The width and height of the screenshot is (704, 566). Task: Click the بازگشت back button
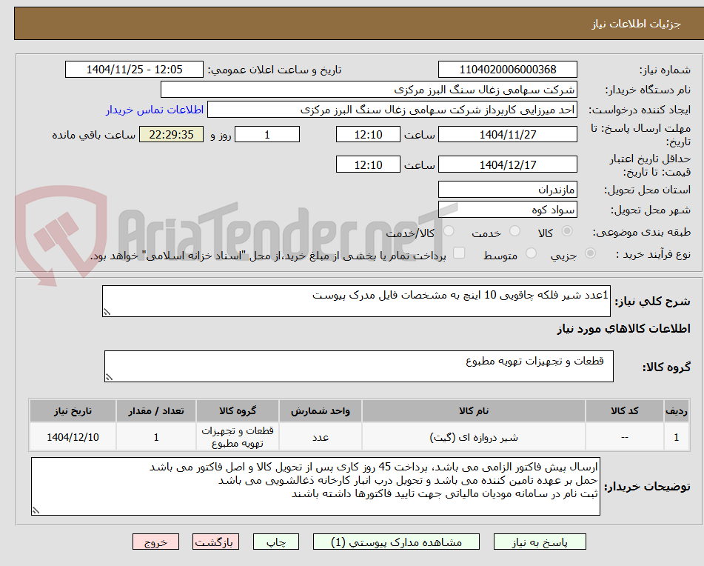pyautogui.click(x=215, y=542)
